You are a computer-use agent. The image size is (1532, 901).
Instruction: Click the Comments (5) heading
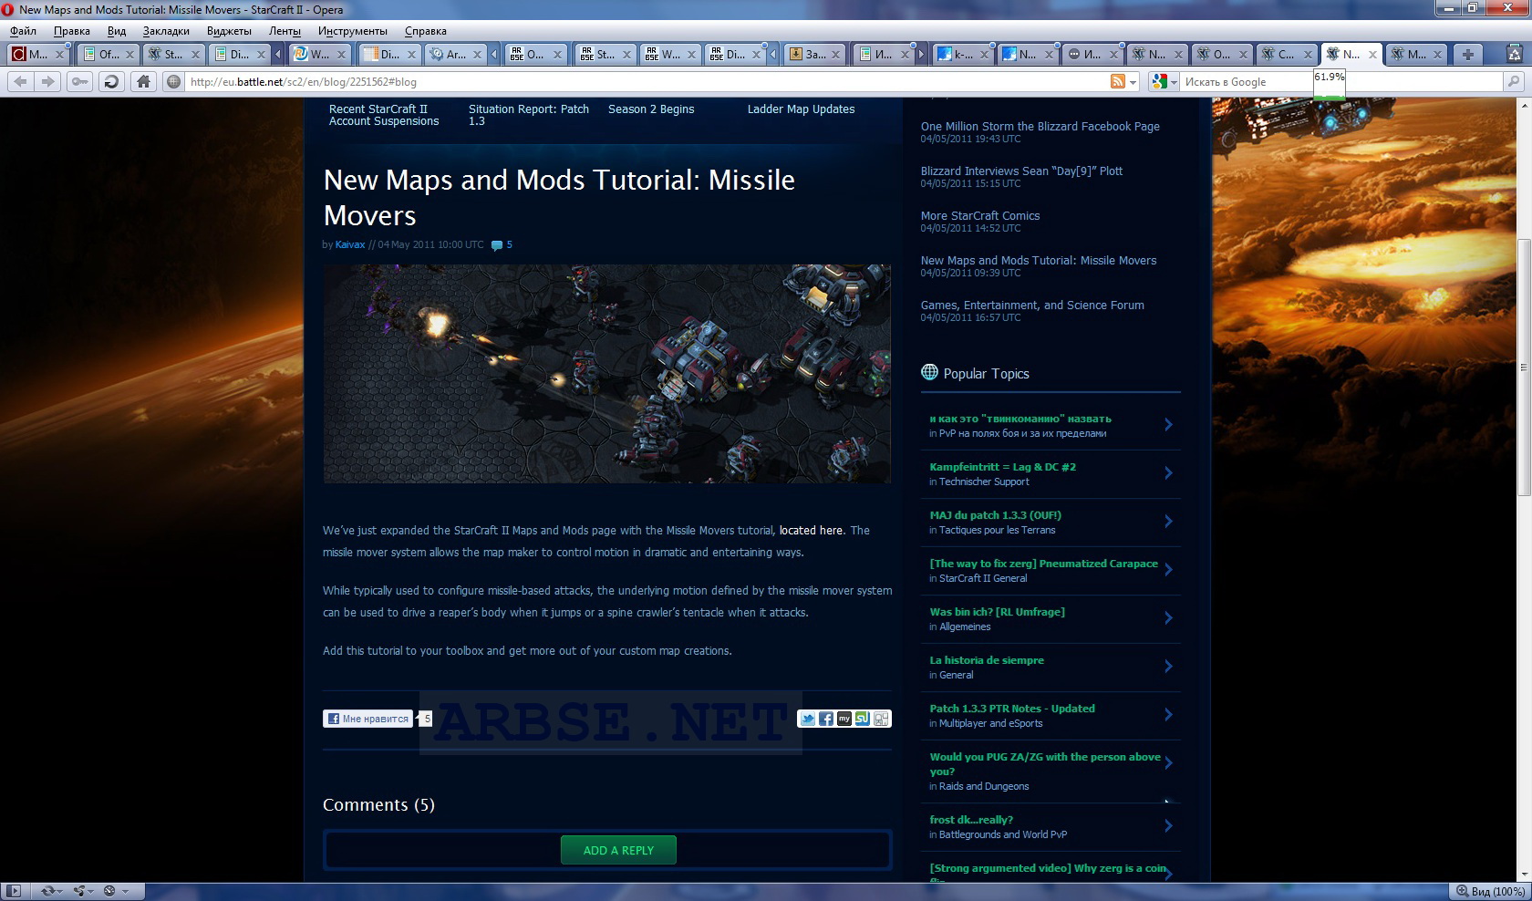click(378, 805)
